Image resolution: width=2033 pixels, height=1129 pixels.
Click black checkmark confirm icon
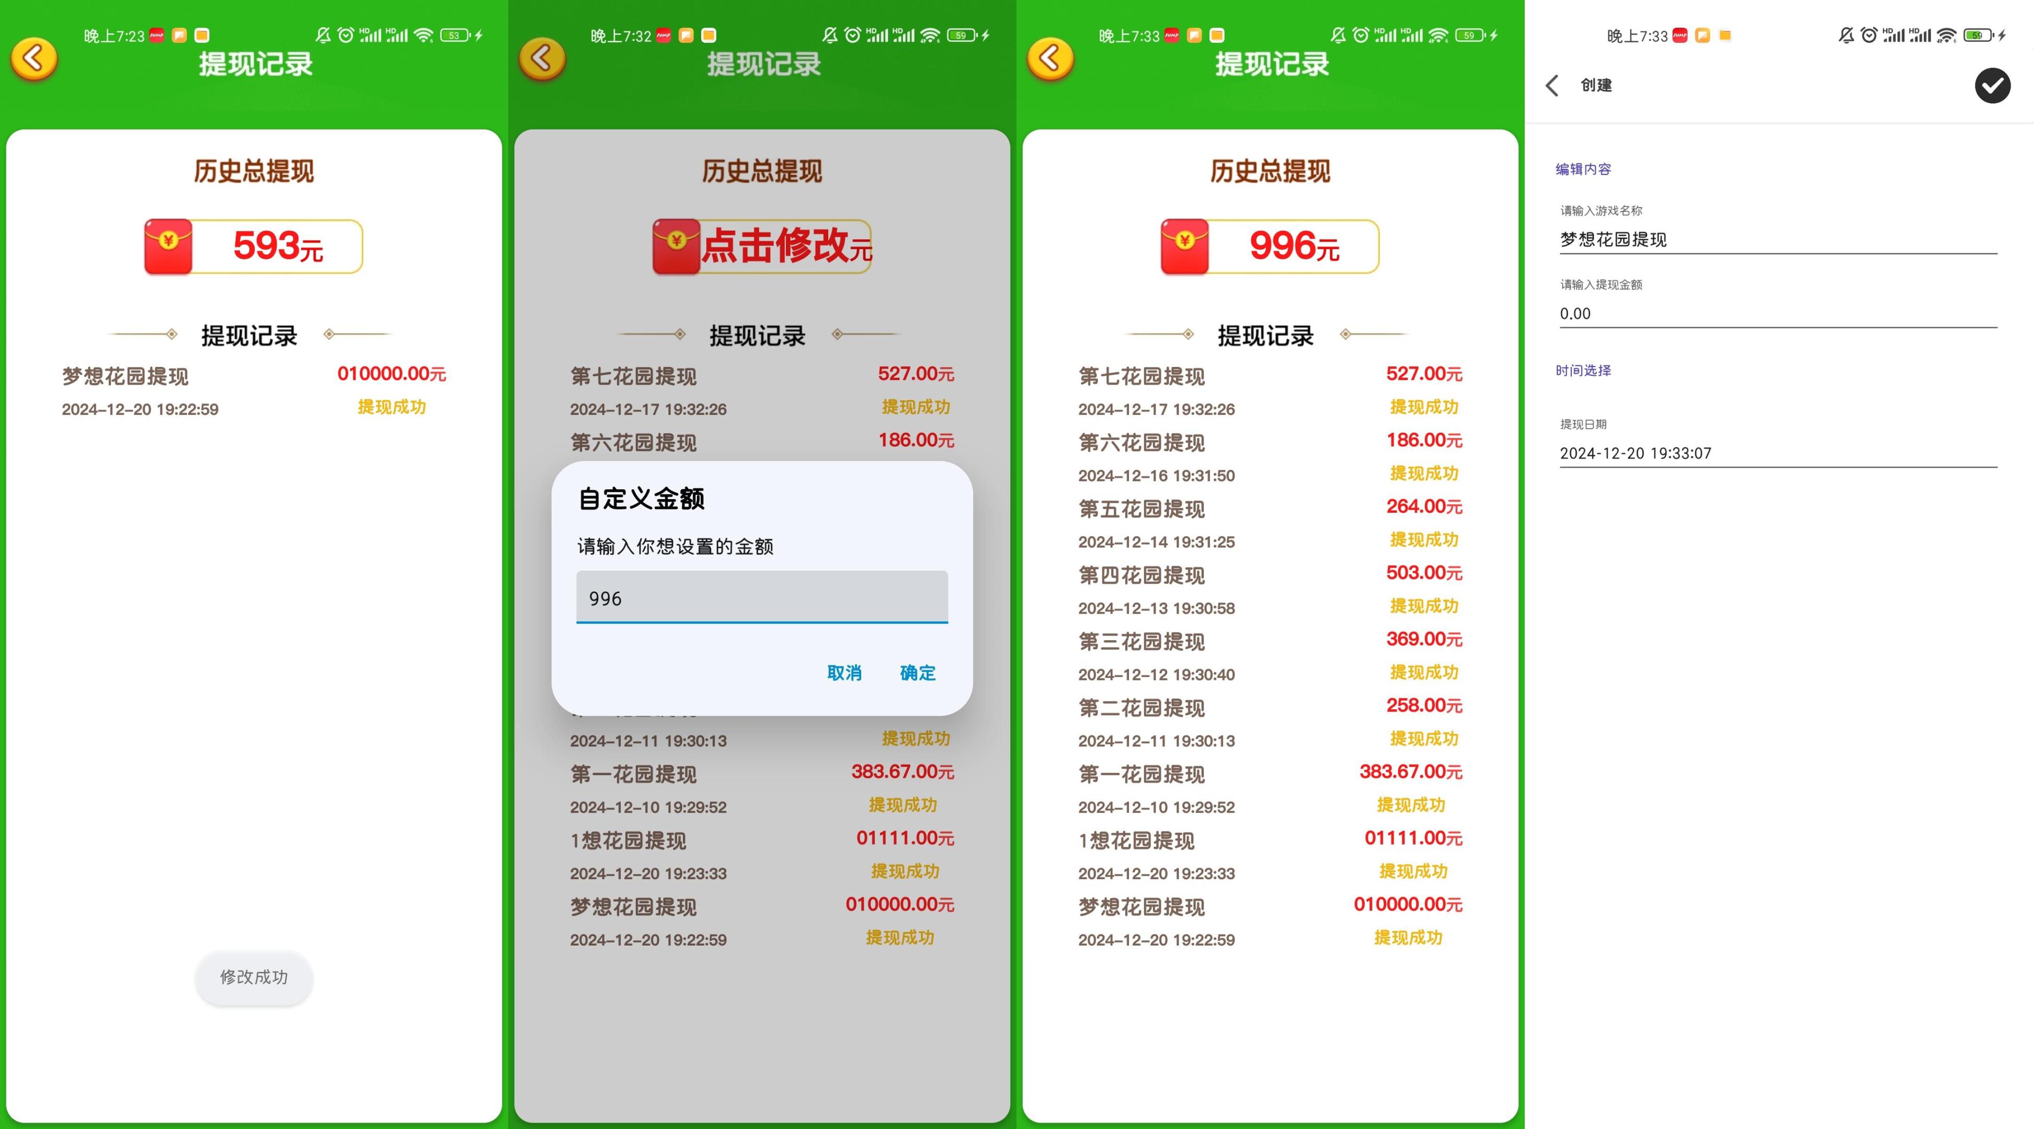(1992, 85)
